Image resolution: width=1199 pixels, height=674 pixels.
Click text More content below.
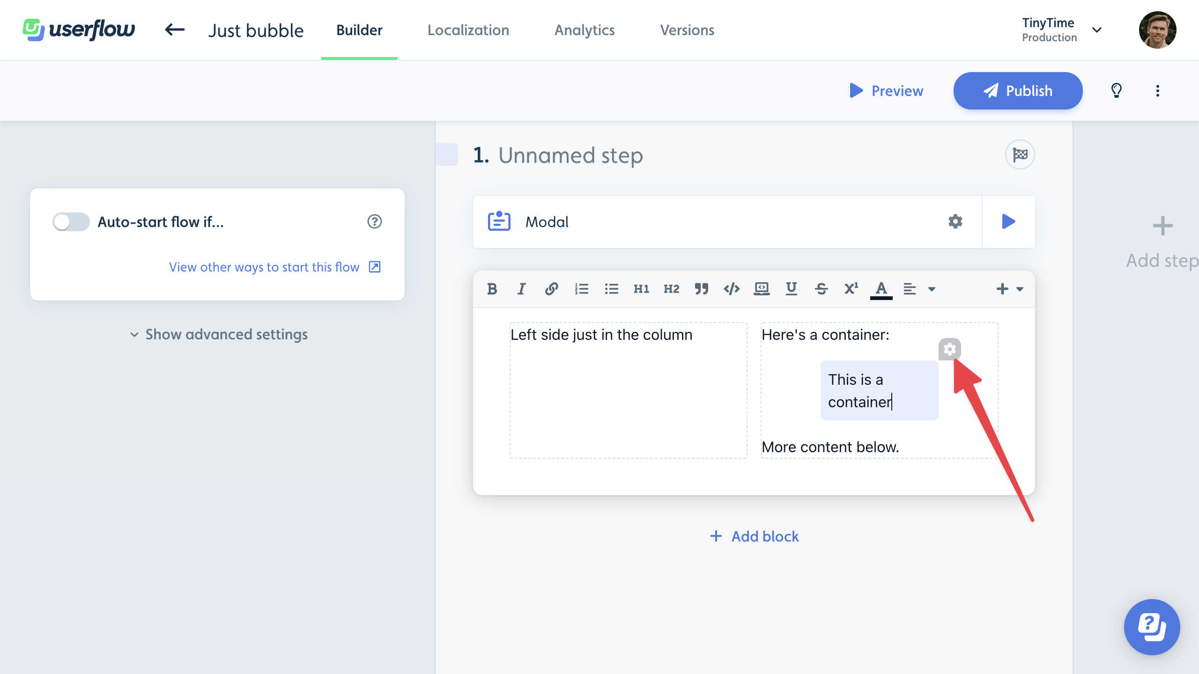(x=830, y=447)
